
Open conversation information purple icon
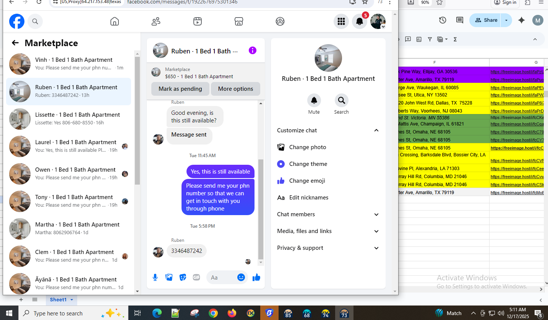coord(253,50)
